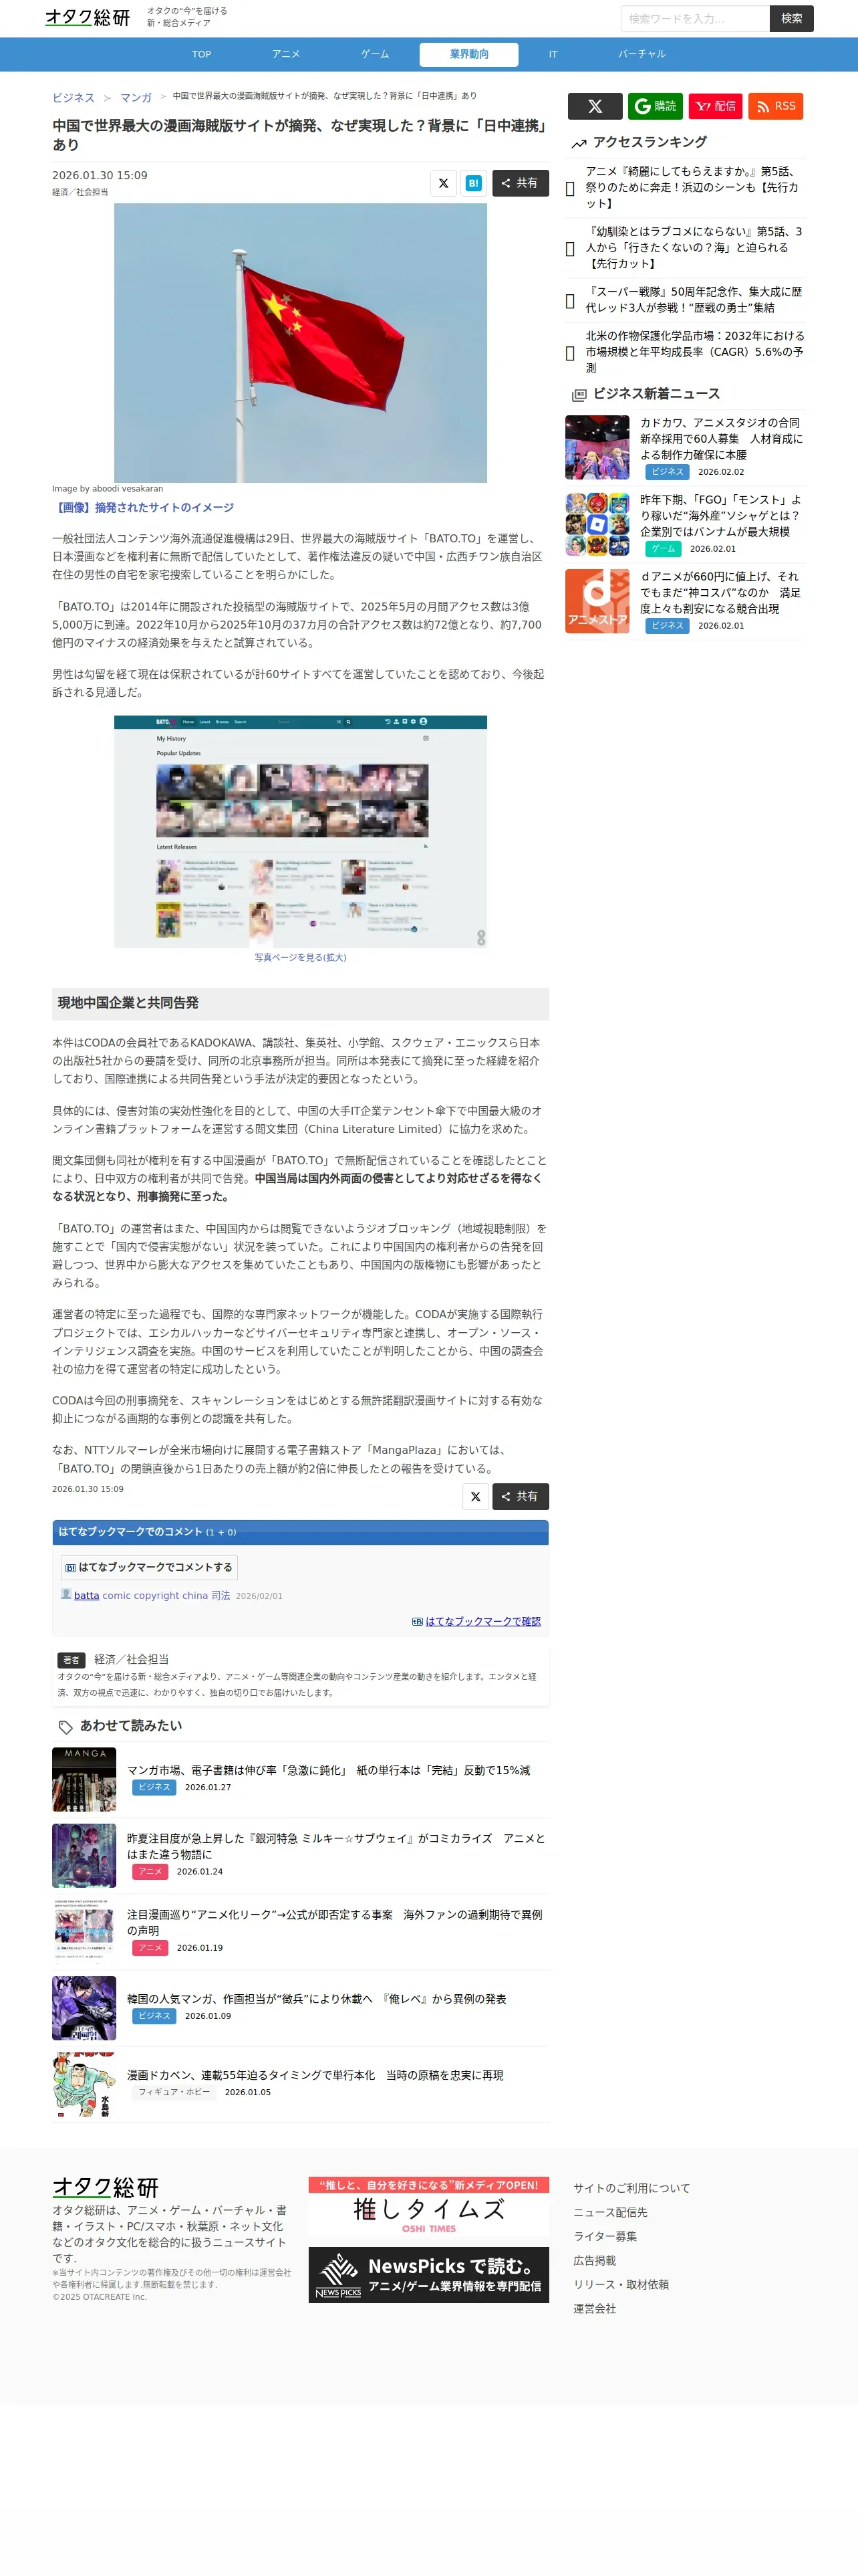
Task: Bookmark article with Hatena B! icon
Action: pos(474,183)
